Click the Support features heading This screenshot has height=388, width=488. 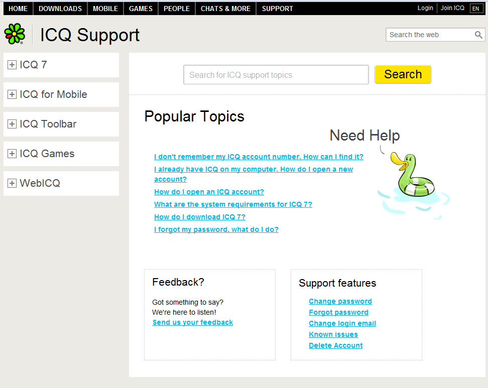point(337,283)
